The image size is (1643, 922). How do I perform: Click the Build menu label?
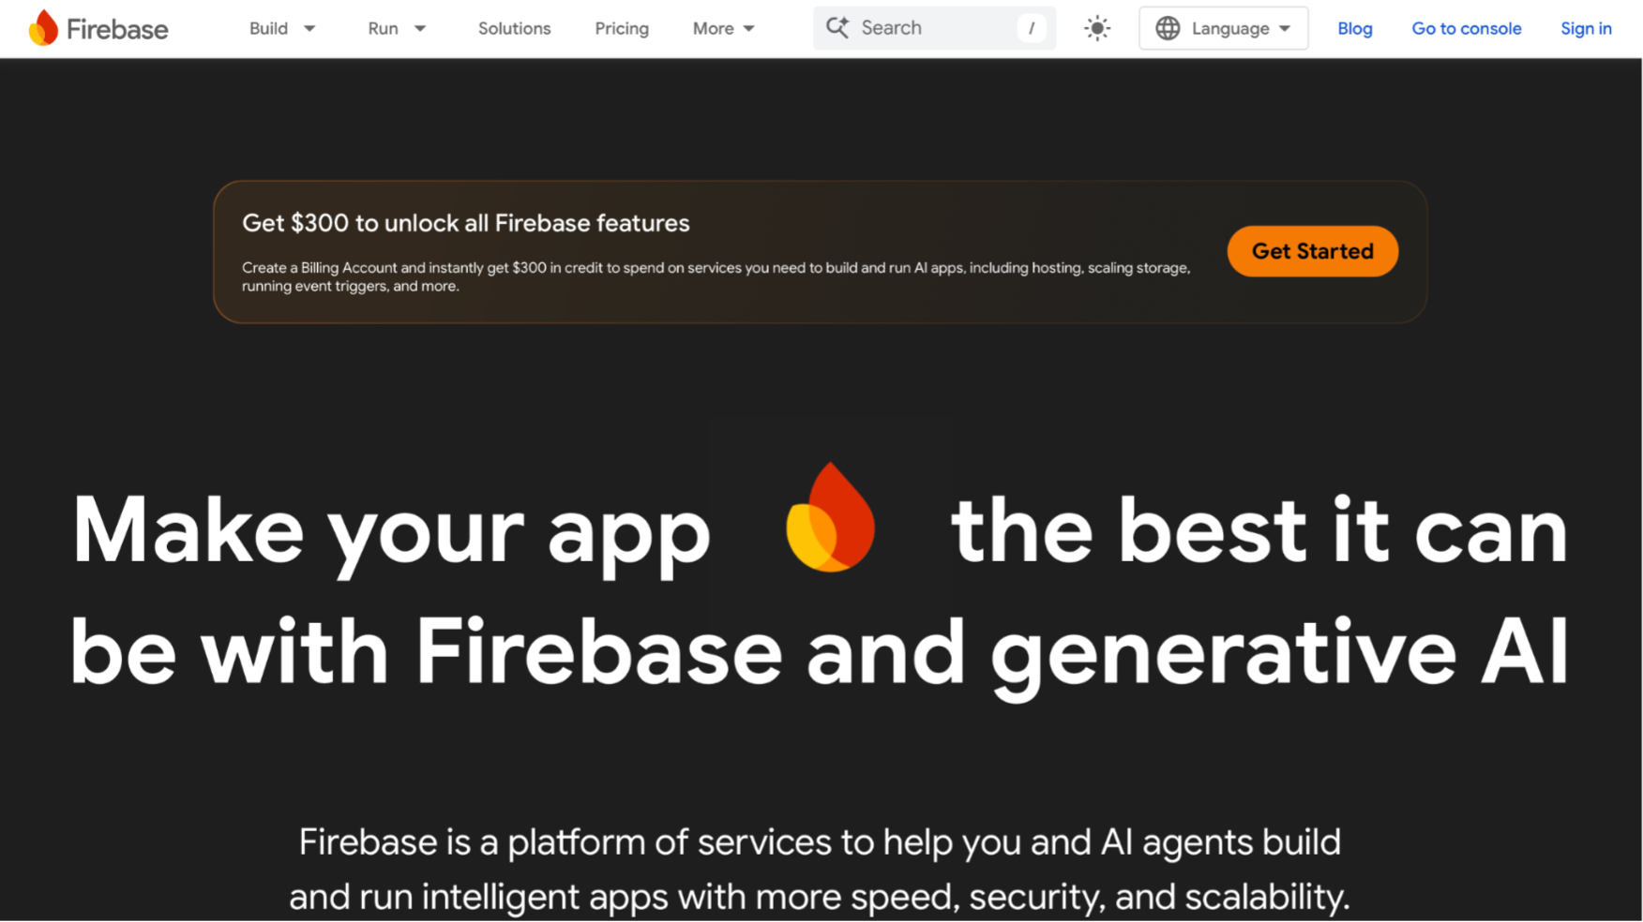268,28
